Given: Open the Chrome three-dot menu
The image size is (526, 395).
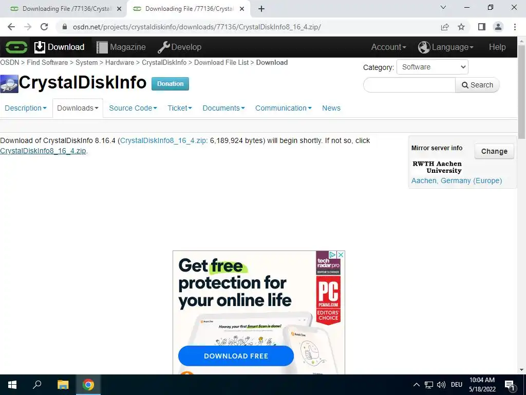Looking at the screenshot, I should [515, 27].
